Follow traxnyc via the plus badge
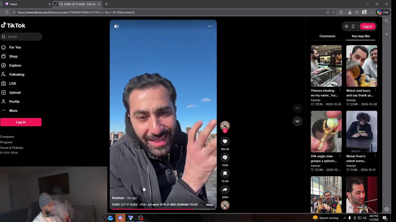 (225, 131)
